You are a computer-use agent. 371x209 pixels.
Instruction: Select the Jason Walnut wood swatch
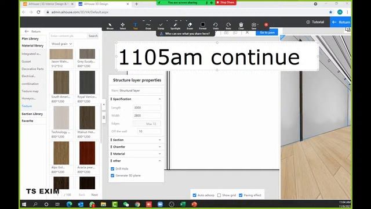coord(61,54)
